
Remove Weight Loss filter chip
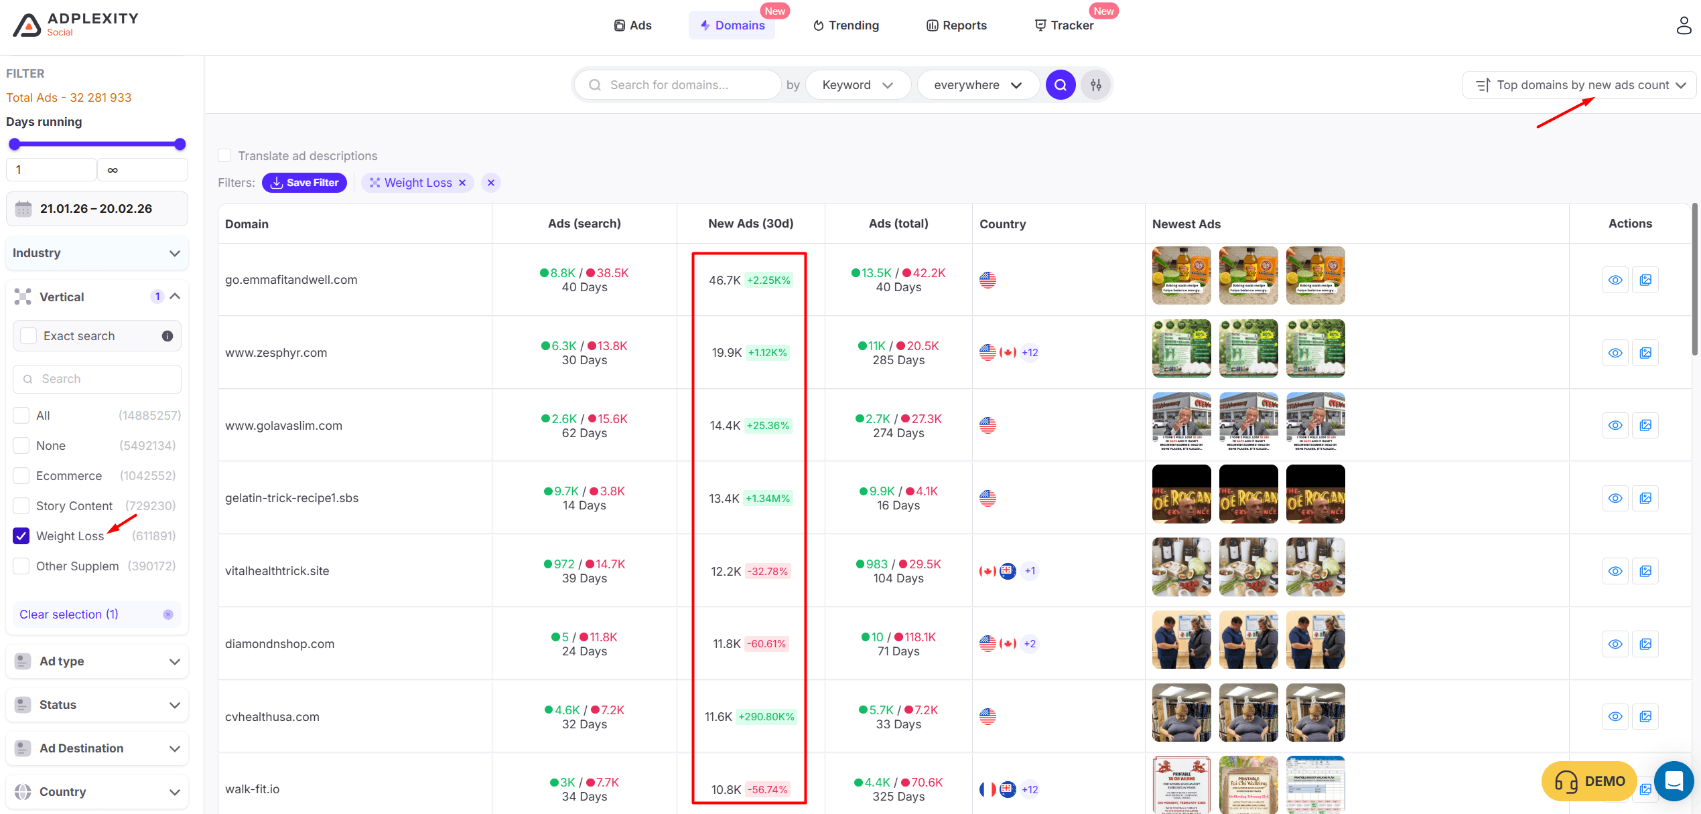click(462, 183)
